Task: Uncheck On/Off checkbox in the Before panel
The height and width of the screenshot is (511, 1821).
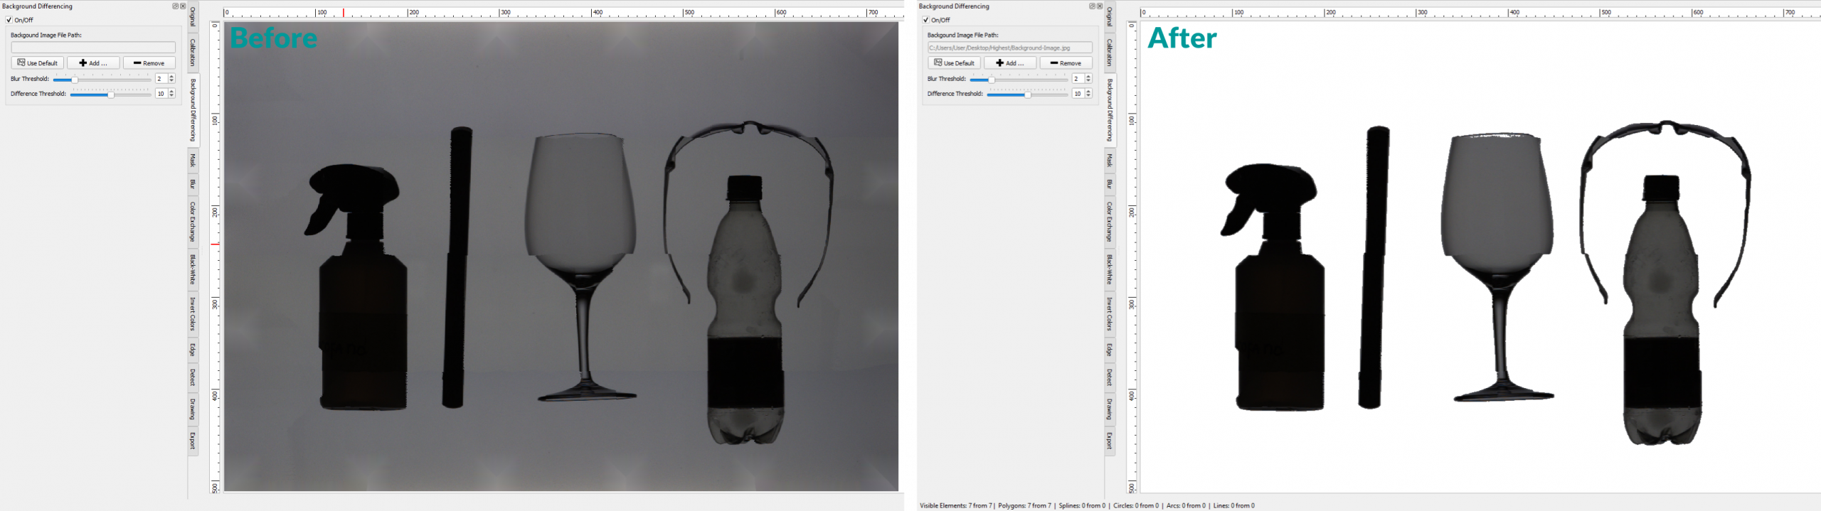Action: click(x=9, y=20)
